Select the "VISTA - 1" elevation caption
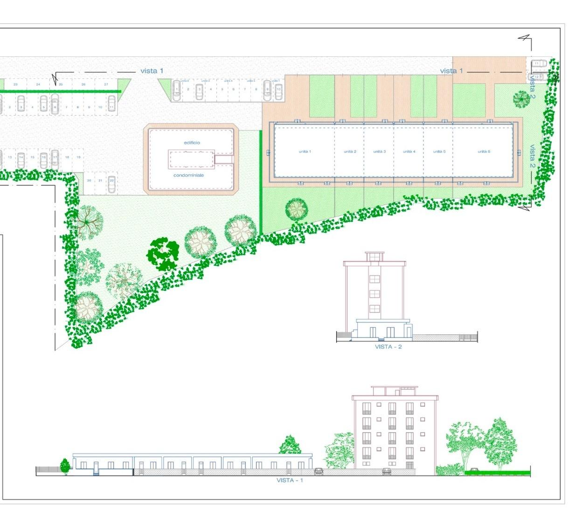 click(x=290, y=480)
